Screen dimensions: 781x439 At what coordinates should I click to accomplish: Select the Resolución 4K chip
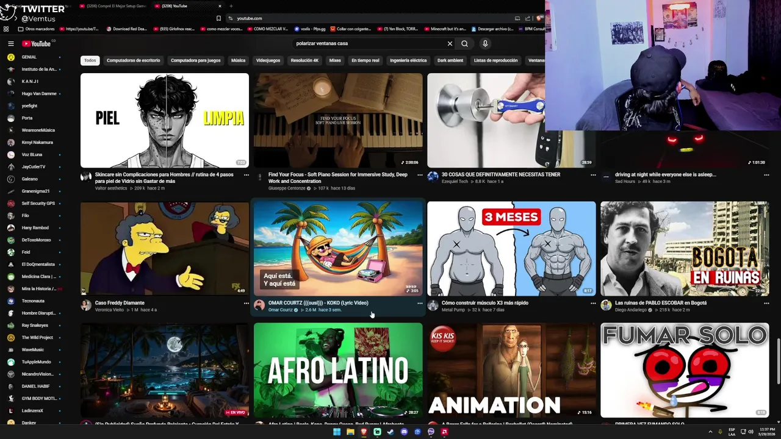click(x=304, y=60)
